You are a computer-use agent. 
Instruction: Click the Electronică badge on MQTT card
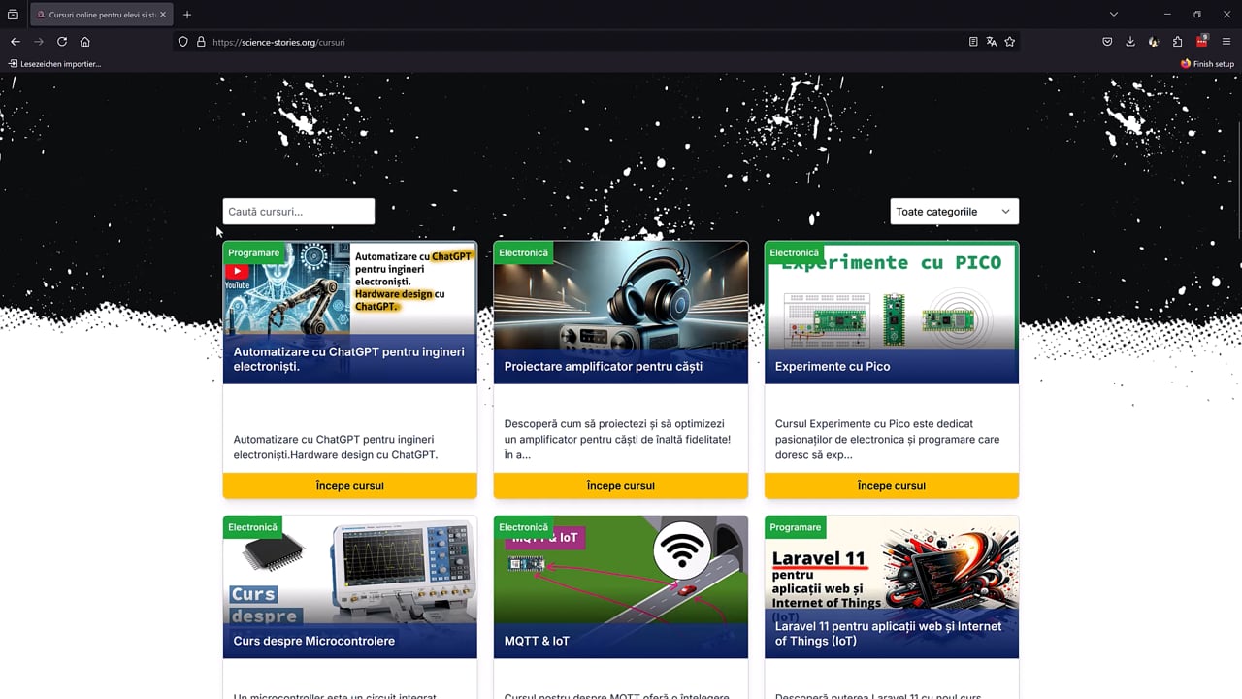pyautogui.click(x=524, y=527)
